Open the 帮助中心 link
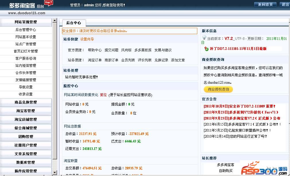 click(95, 50)
